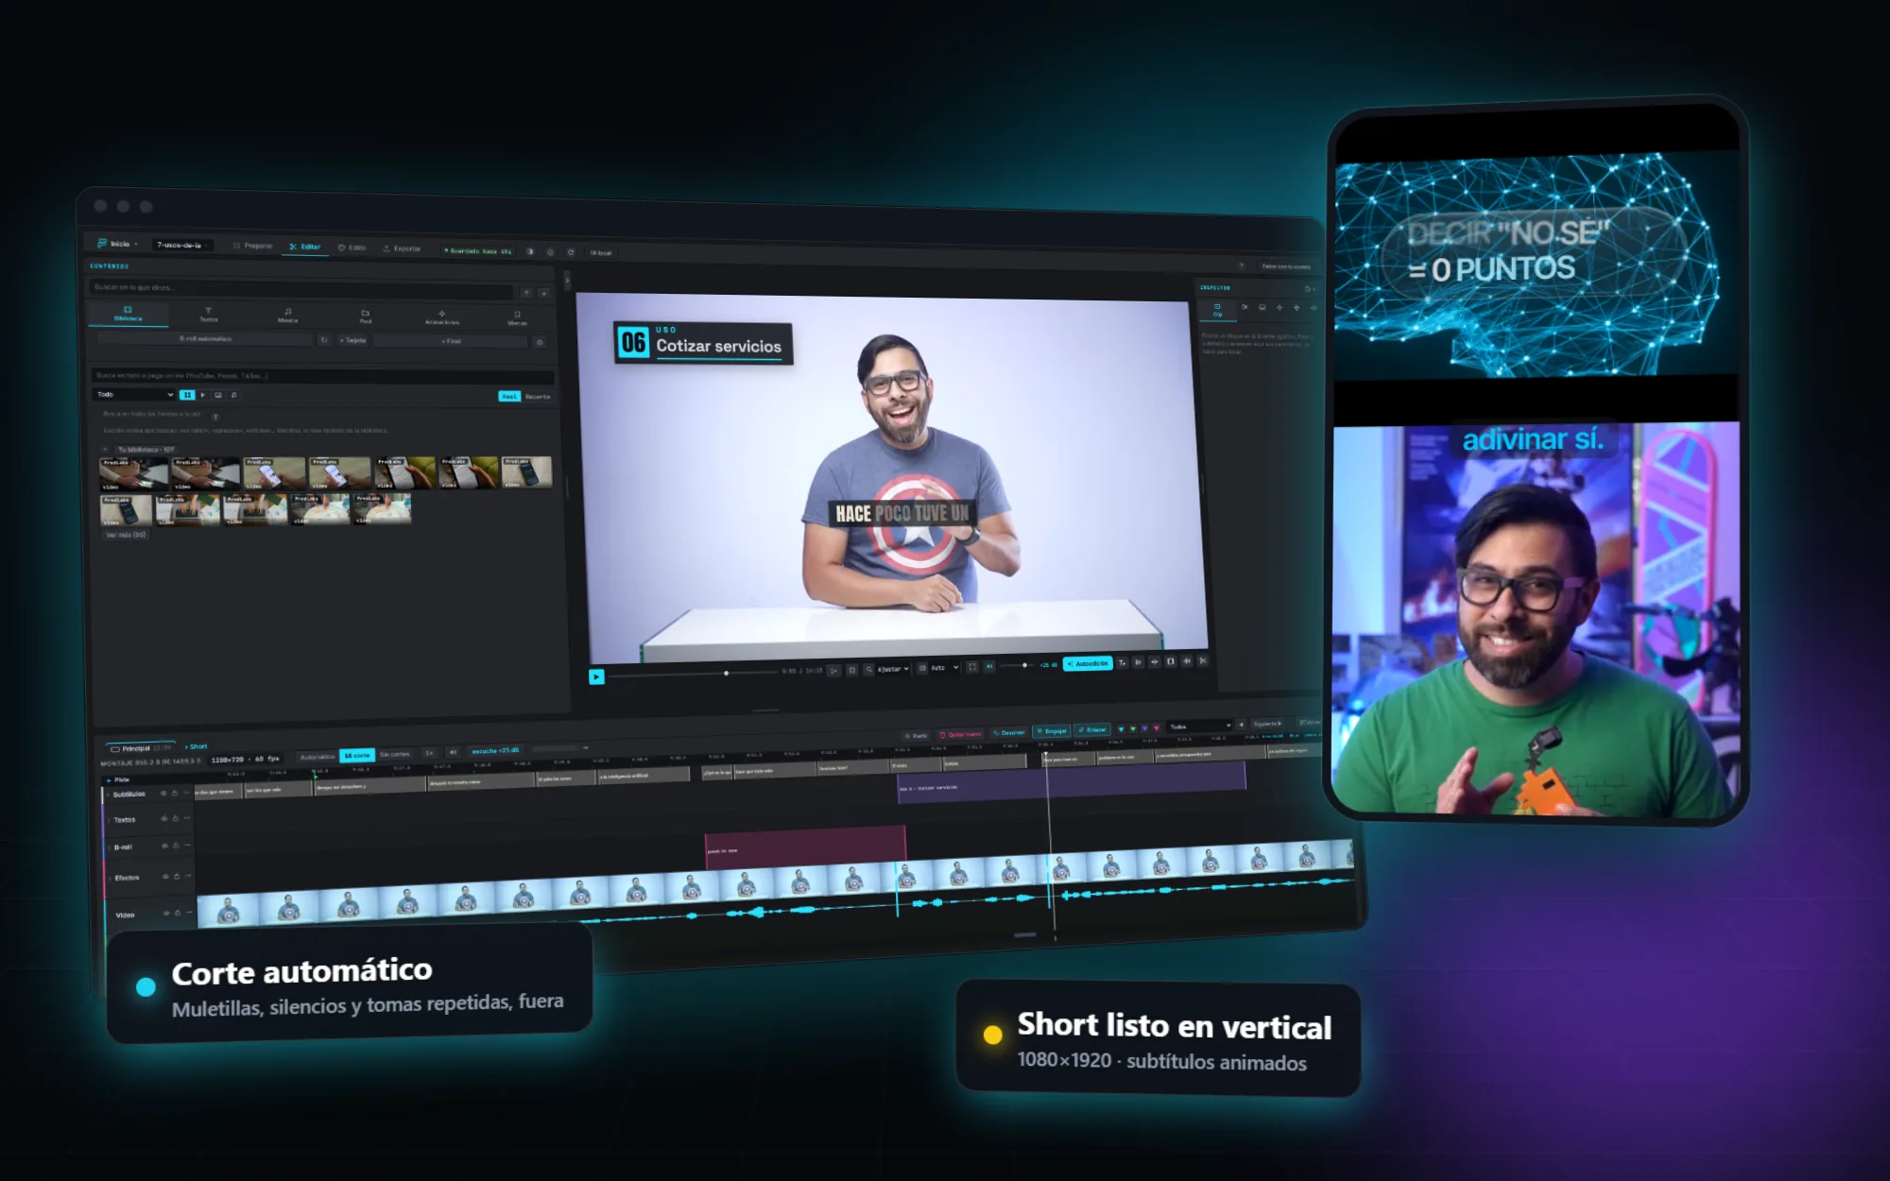
Task: Open the Animaciones content tab icon
Action: point(441,313)
